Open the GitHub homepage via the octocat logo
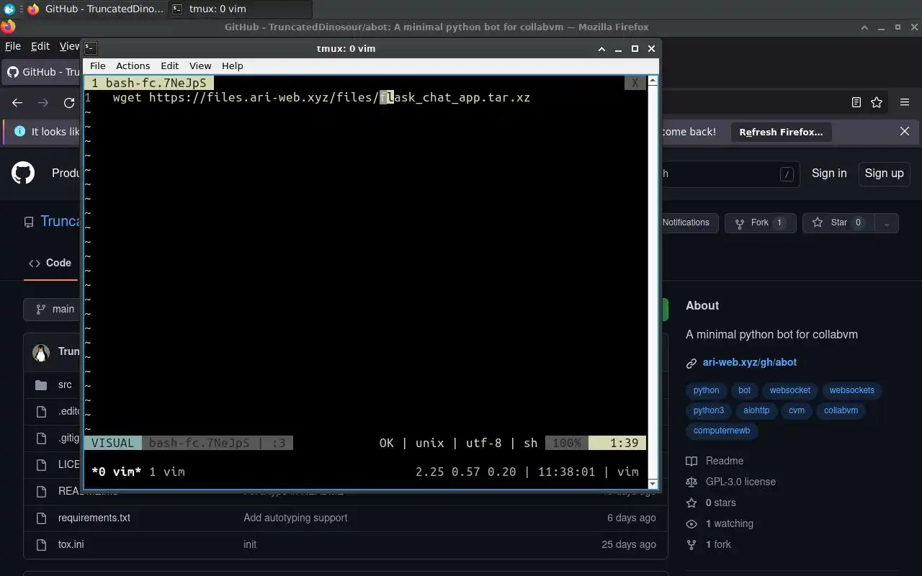 tap(23, 173)
